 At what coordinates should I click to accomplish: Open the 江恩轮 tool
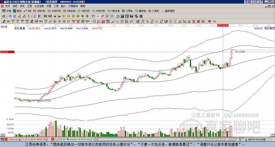(x=127, y=11)
